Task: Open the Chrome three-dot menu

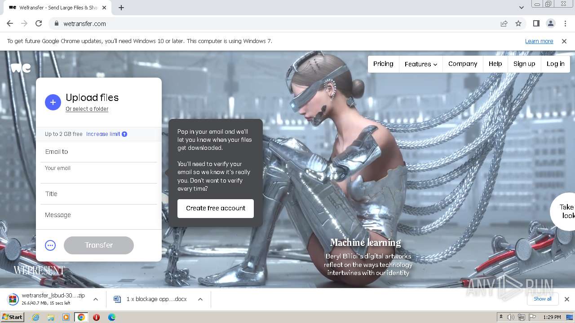Action: 564,24
